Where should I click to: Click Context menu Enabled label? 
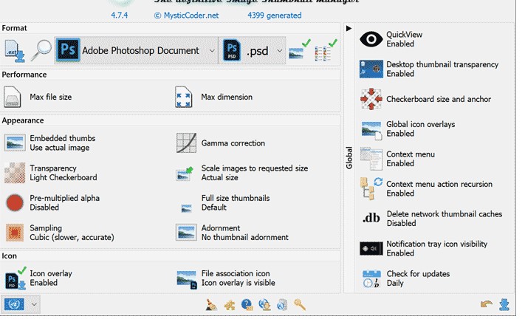click(400, 163)
